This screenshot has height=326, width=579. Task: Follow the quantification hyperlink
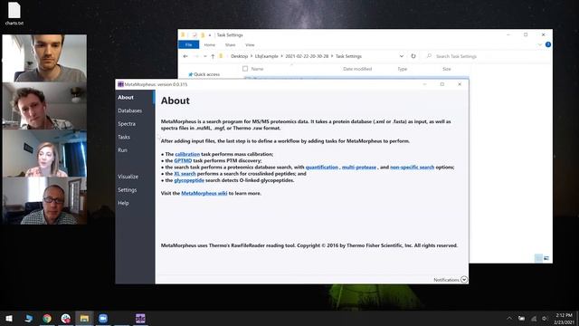[x=322, y=167]
